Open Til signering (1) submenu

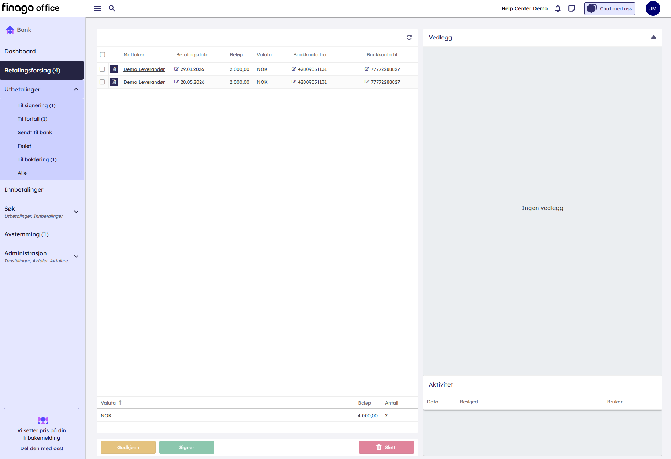pyautogui.click(x=37, y=105)
